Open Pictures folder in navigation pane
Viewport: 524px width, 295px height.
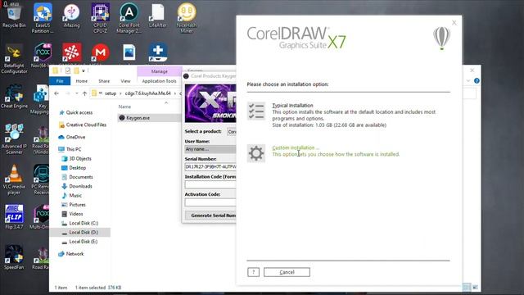(x=77, y=205)
